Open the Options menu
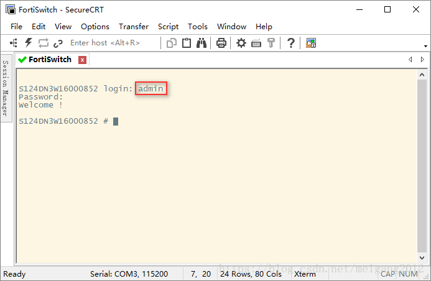The image size is (431, 281). pyautogui.click(x=95, y=27)
